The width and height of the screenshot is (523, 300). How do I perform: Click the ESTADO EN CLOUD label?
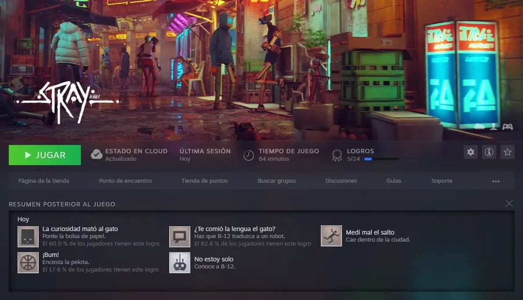point(136,151)
